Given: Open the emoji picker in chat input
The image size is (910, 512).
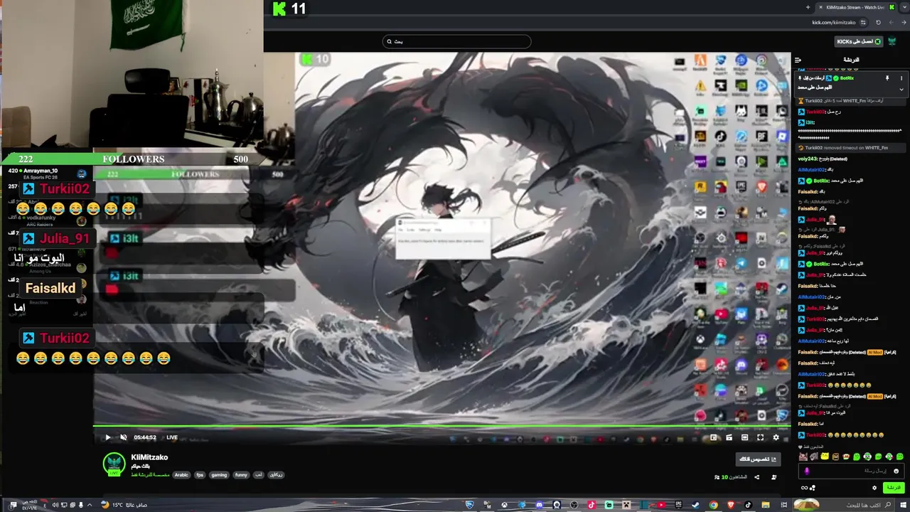Looking at the screenshot, I should point(896,471).
